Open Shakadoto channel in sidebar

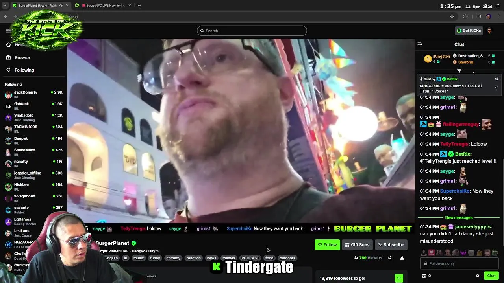point(33,118)
